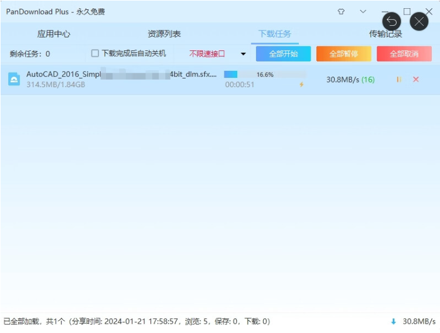The image size is (440, 333).
Task: Click the 剩余任务: 0 label
Action: point(30,53)
